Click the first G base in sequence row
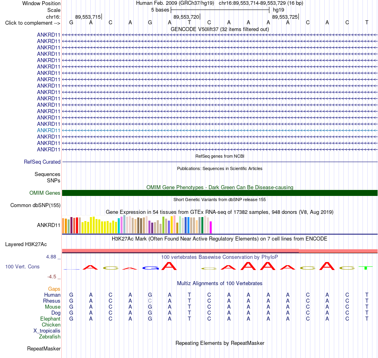Viewport: 378px width, 358px height. pyautogui.click(x=71, y=22)
